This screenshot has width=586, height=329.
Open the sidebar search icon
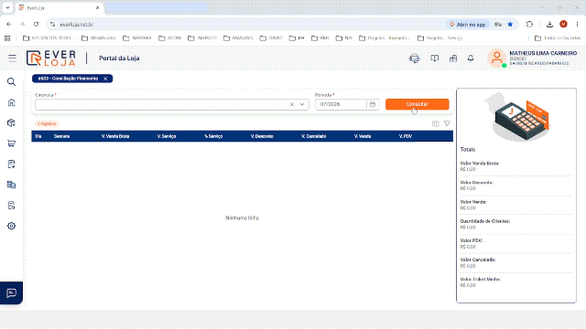[x=12, y=81]
